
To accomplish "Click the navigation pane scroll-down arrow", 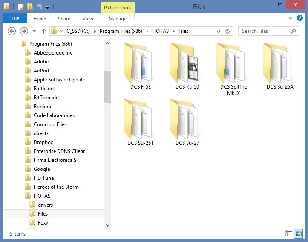I will (x=107, y=225).
